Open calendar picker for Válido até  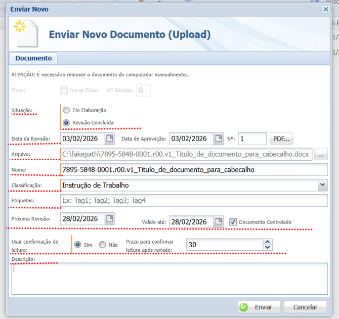219,221
